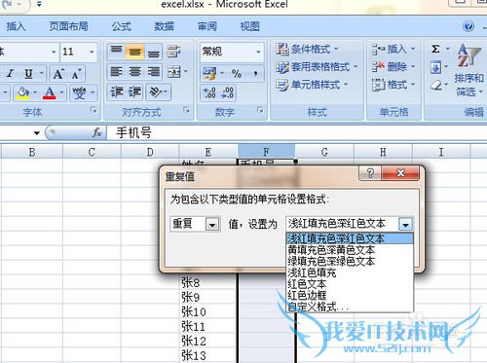Image resolution: width=487 pixels, height=363 pixels.
Task: Open the 格式 cells format dropdown
Action: [x=393, y=85]
